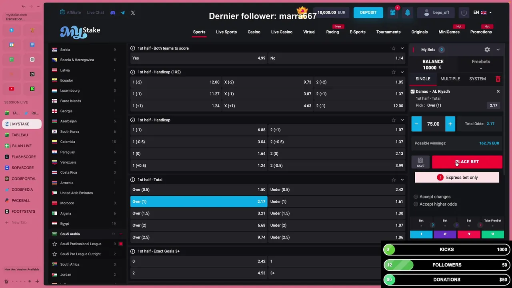Favorite the 1st half - Handicap (1X2) market
The height and width of the screenshot is (288, 512).
394,72
